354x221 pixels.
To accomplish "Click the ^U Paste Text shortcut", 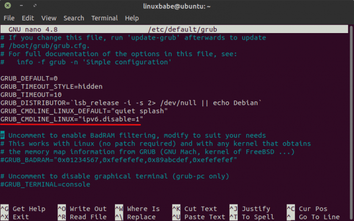I will pyautogui.click(x=197, y=217).
